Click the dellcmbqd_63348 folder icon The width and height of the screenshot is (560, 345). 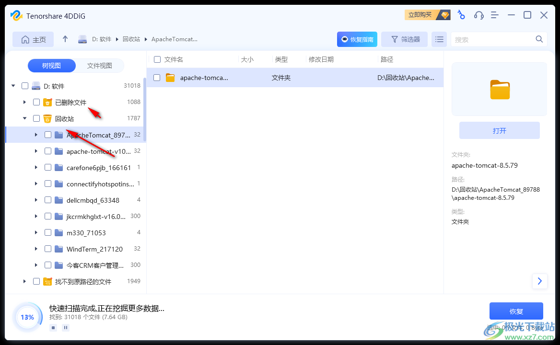pos(59,200)
